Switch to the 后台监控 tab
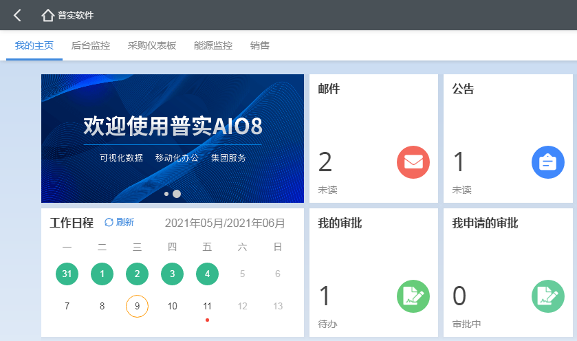Image resolution: width=577 pixels, height=341 pixels. (91, 46)
